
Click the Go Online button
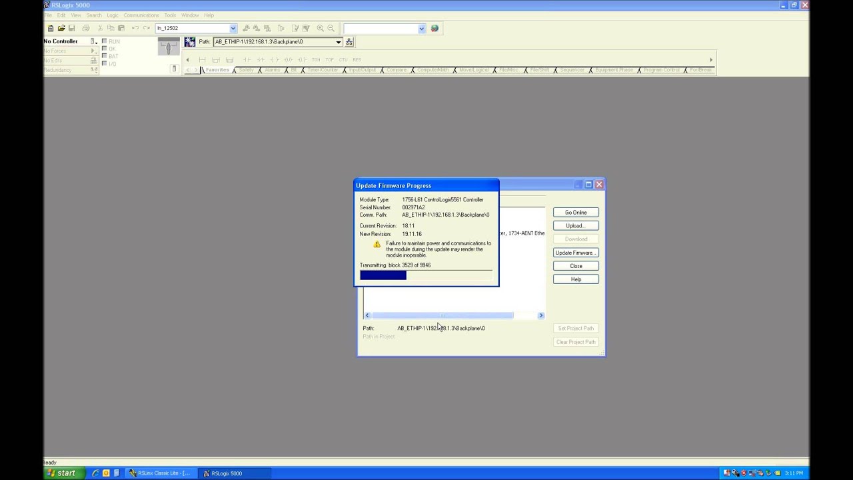576,213
